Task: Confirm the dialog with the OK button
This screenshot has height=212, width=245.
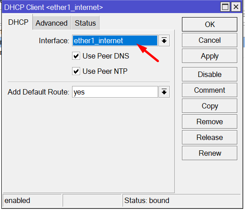Action: pos(209,24)
